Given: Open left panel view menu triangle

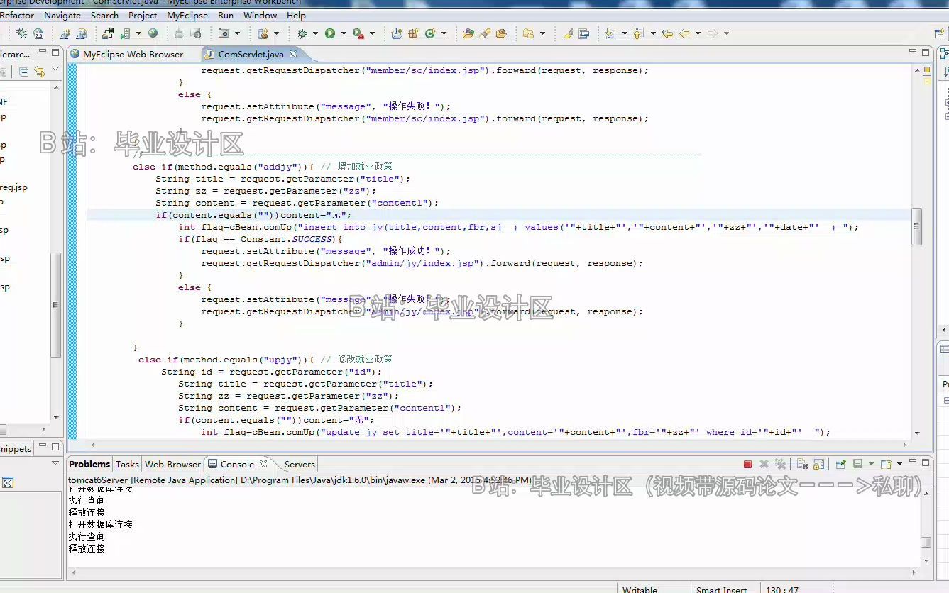Looking at the screenshot, I should pos(55,70).
